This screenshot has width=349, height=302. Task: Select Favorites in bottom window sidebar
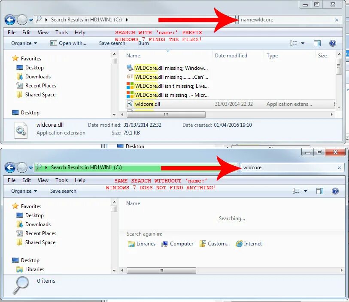[27, 206]
